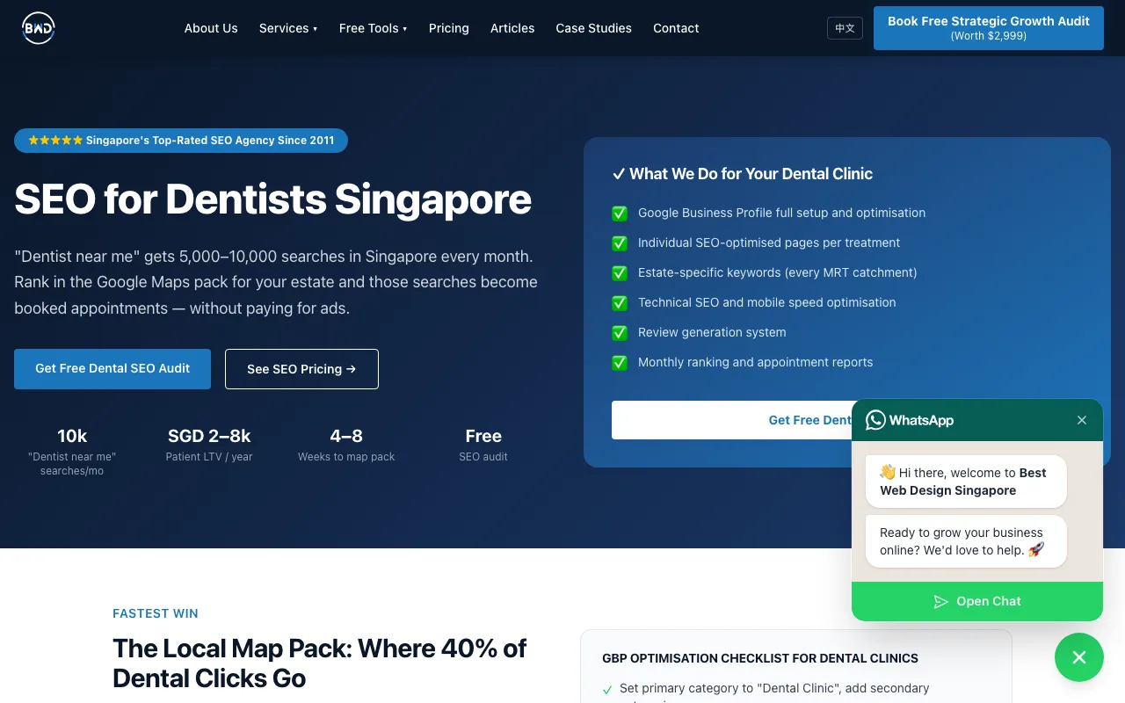Image resolution: width=1125 pixels, height=703 pixels.
Task: Click the 10k searches statistic
Action: click(x=72, y=451)
